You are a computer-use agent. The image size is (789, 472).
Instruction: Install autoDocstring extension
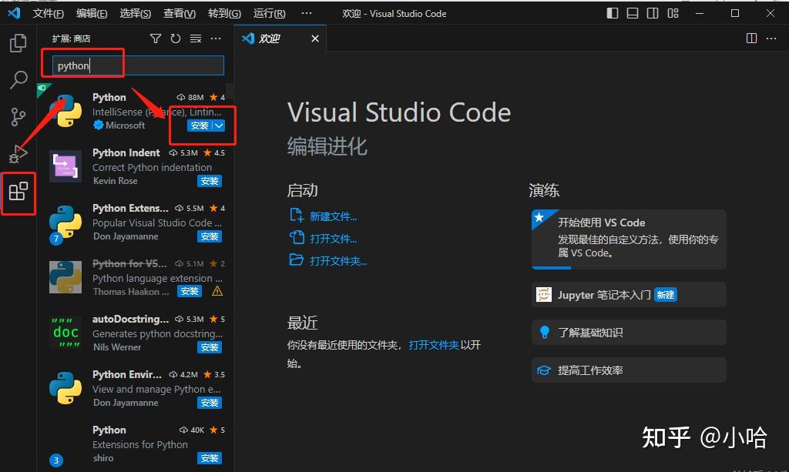click(210, 347)
